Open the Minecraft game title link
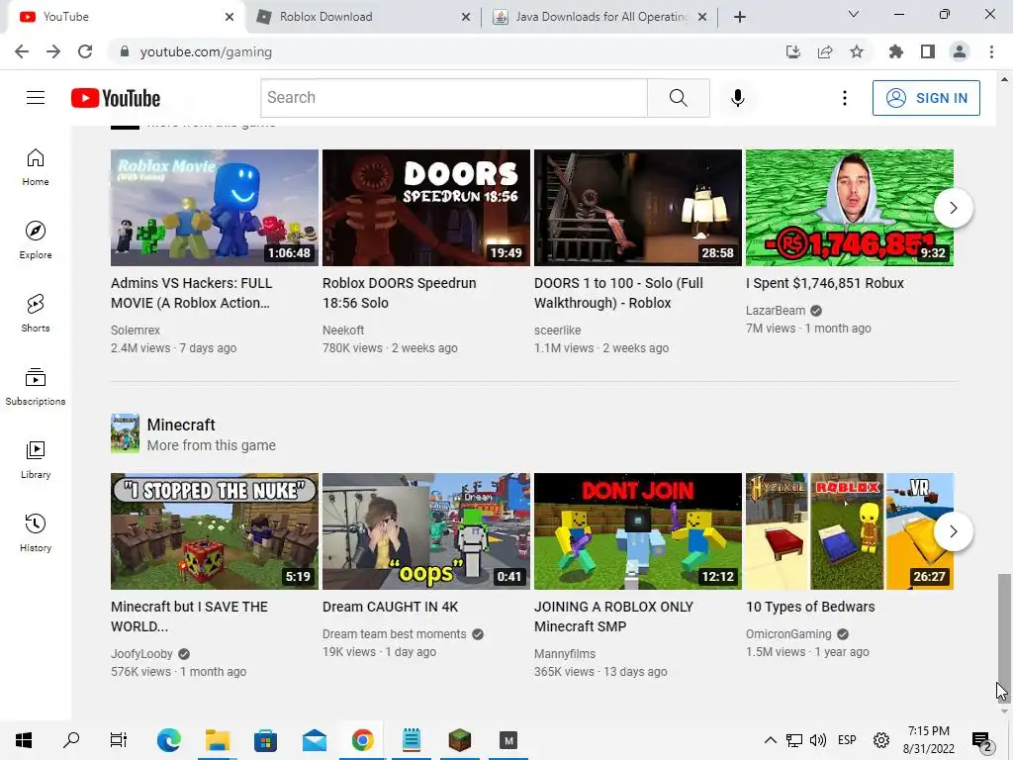This screenshot has height=760, width=1013. (x=181, y=425)
